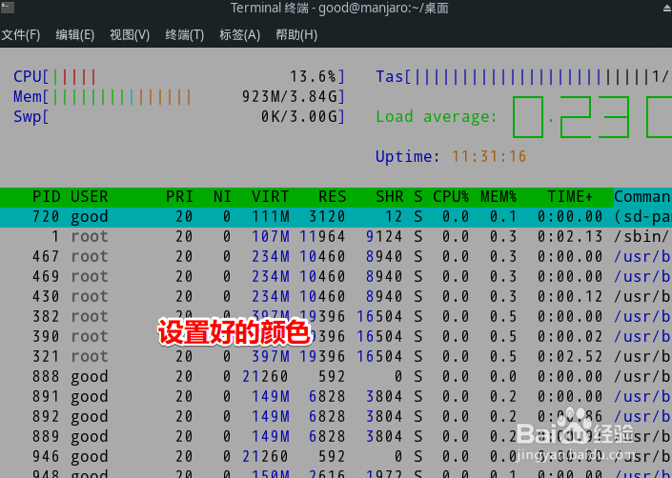Open the 标签(A) menu
The height and width of the screenshot is (478, 672).
[x=240, y=34]
